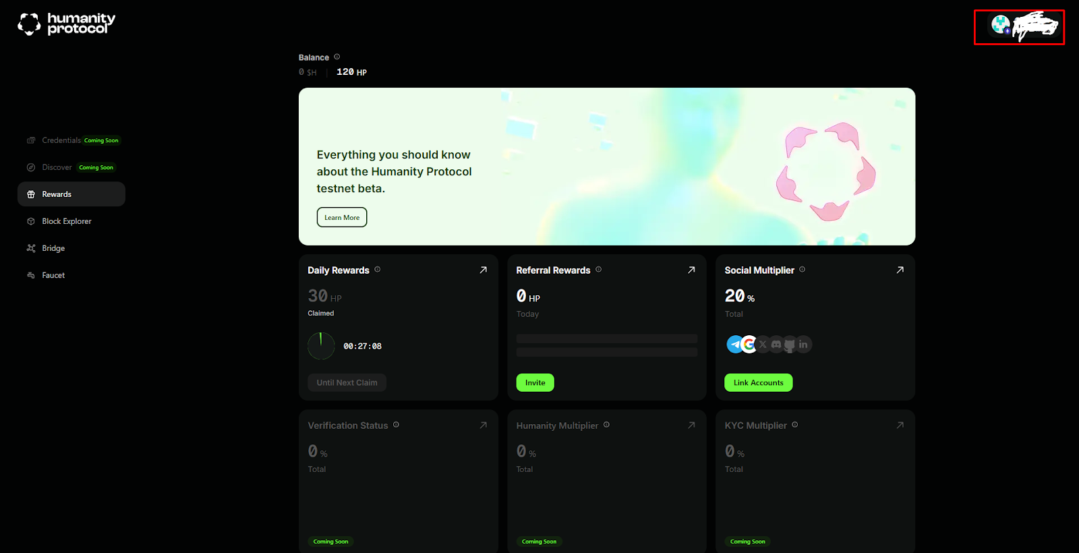Click the Rewards gift icon

pos(31,194)
